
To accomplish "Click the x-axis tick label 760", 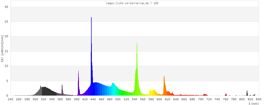I will 226,99.
